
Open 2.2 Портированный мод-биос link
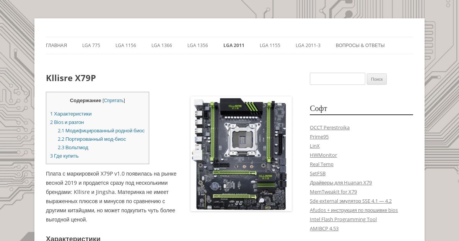(x=92, y=139)
